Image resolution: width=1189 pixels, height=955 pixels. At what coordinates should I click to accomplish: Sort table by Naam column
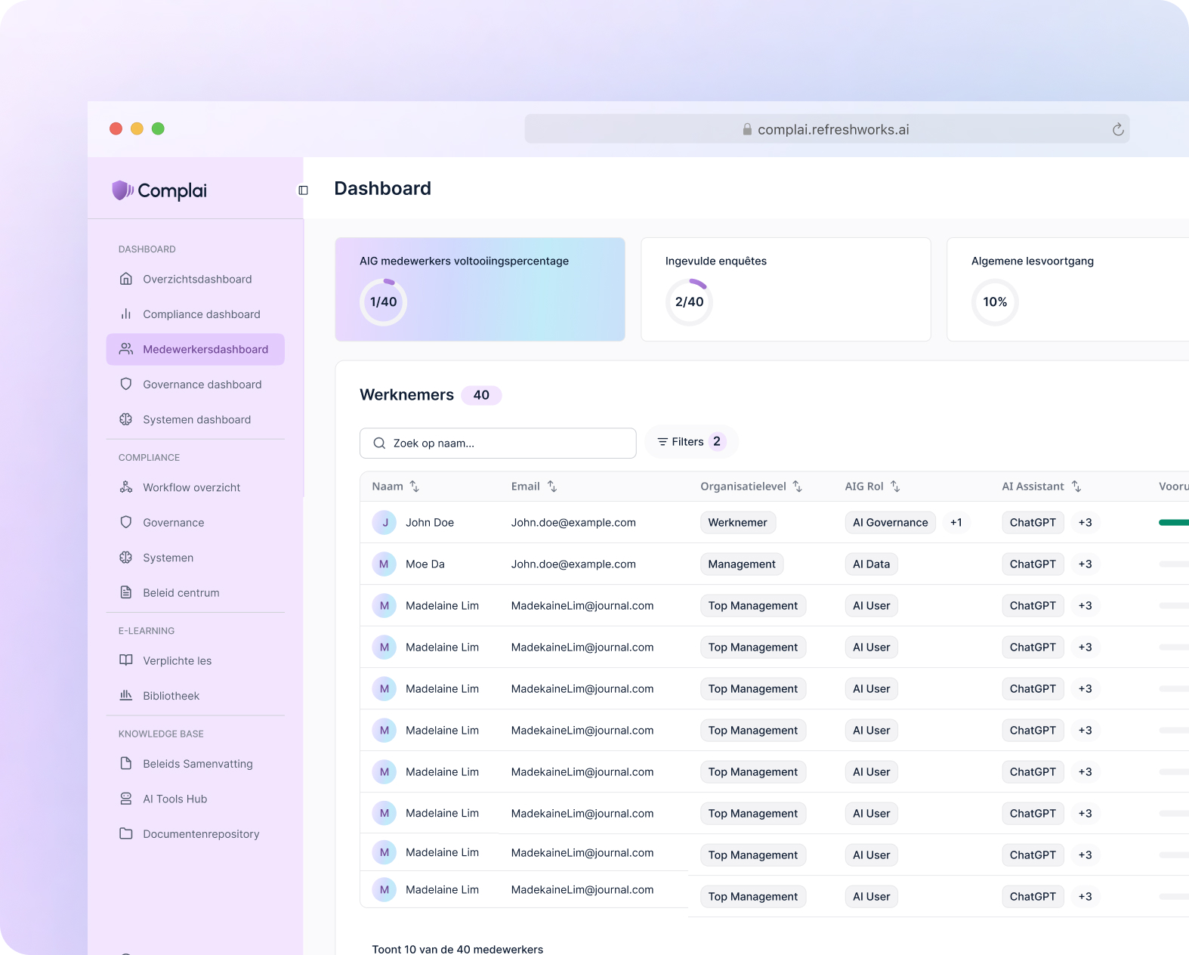coord(415,487)
